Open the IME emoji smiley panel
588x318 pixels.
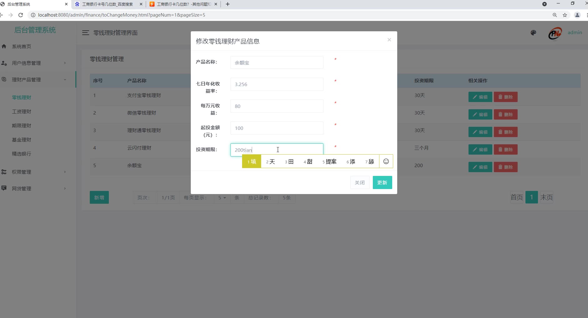[386, 162]
